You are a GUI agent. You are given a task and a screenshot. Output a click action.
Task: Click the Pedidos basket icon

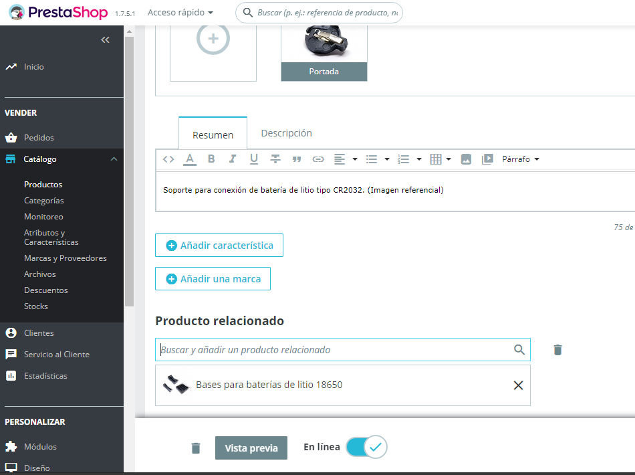(11, 138)
